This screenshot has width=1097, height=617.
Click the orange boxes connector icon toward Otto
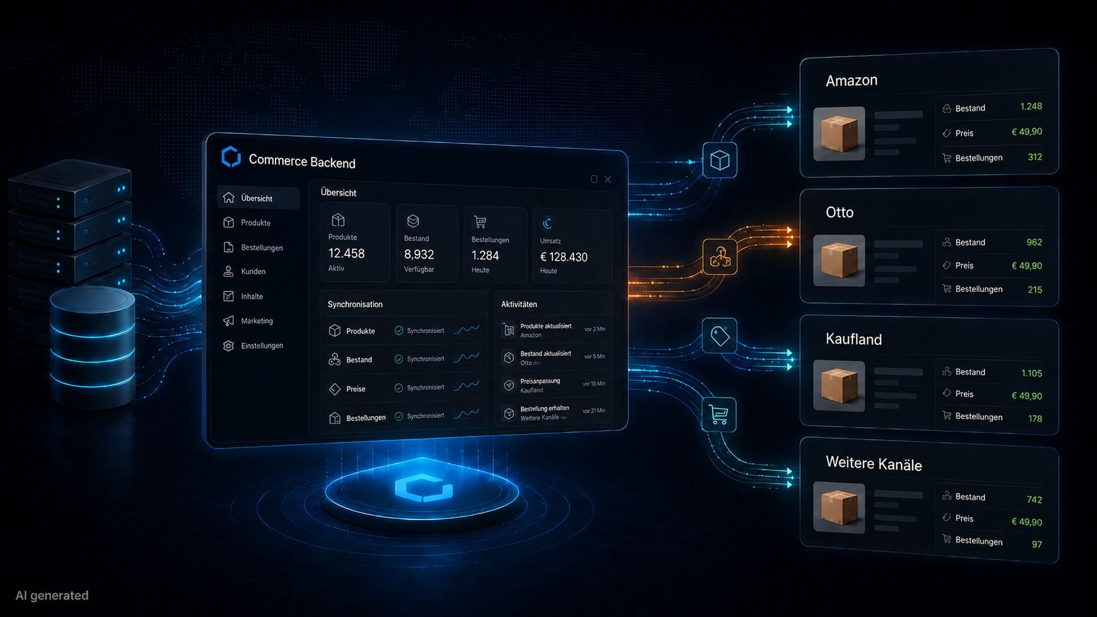point(719,257)
